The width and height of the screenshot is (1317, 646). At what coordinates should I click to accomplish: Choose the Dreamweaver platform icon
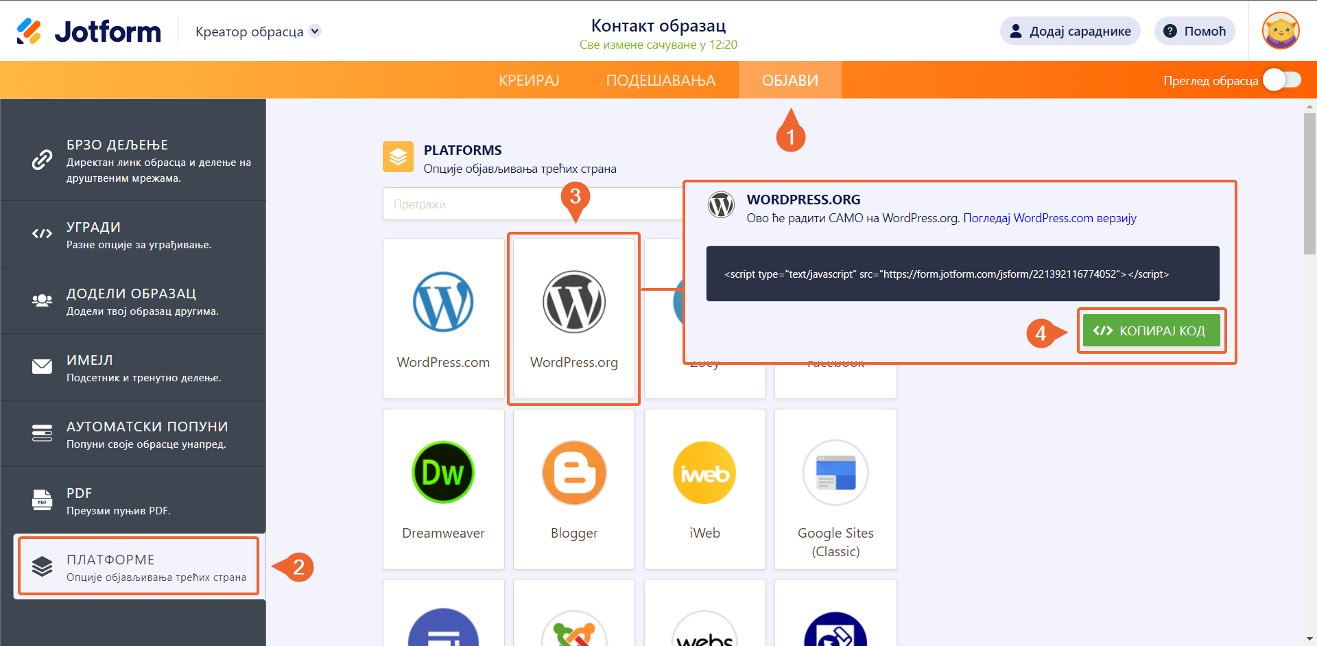(x=443, y=472)
